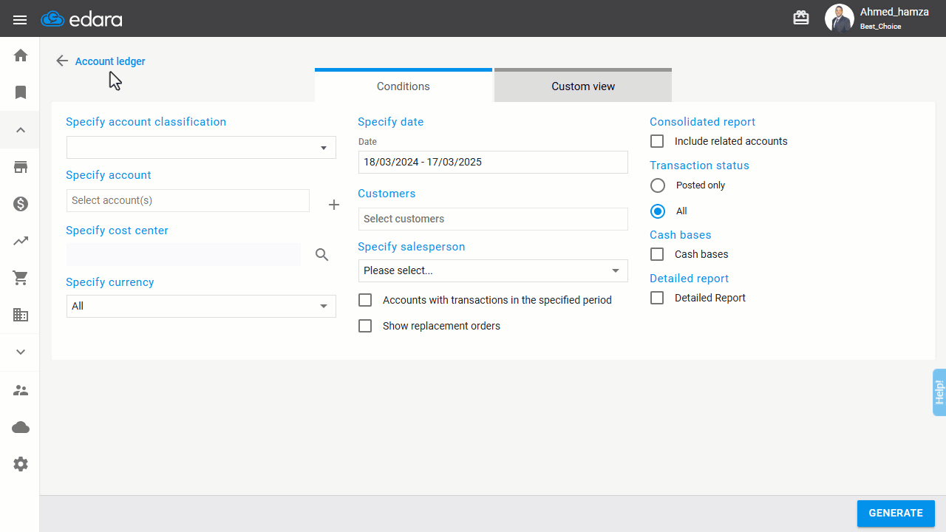Open the people icon in sidebar

click(x=21, y=390)
